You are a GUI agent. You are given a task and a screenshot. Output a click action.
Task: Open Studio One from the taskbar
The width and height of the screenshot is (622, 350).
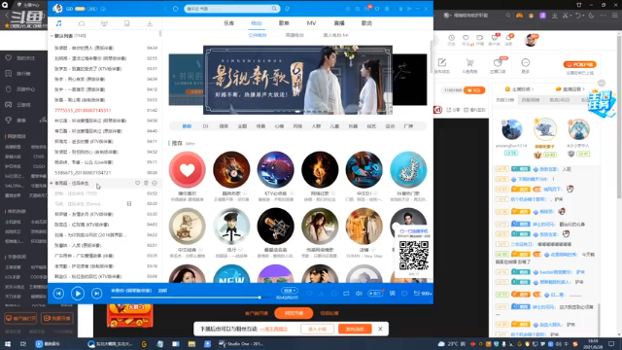240,344
